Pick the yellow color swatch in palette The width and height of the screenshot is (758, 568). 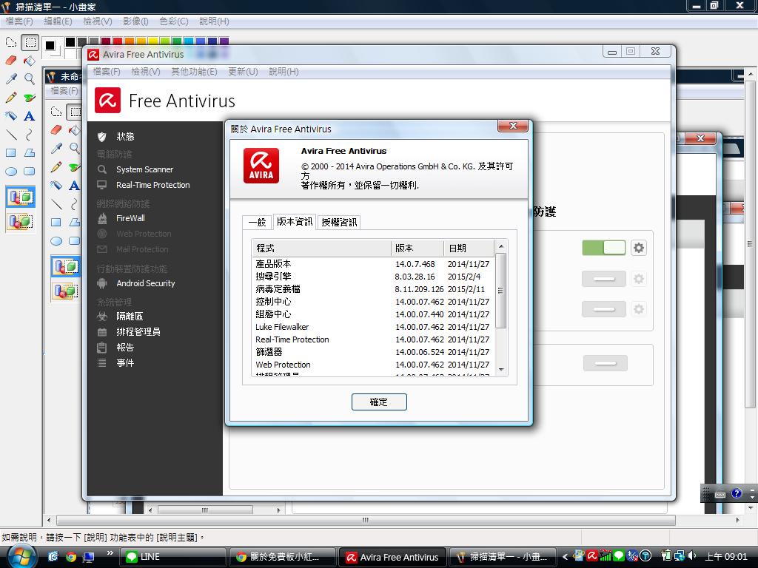click(152, 42)
